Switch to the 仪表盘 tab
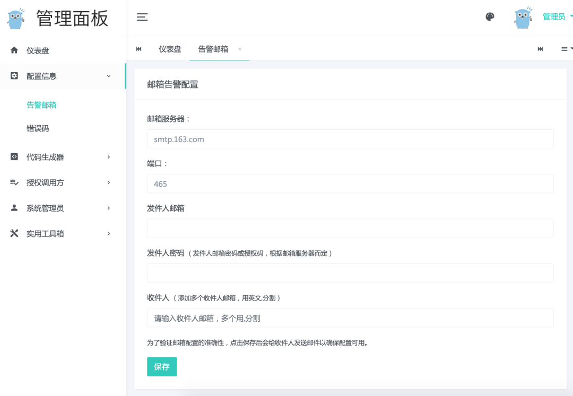Screen dimensions: 573x396 point(170,49)
